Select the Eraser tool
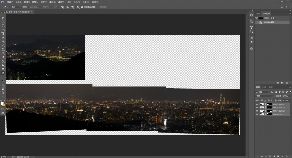The height and width of the screenshot is (158, 292). [x=3, y=57]
